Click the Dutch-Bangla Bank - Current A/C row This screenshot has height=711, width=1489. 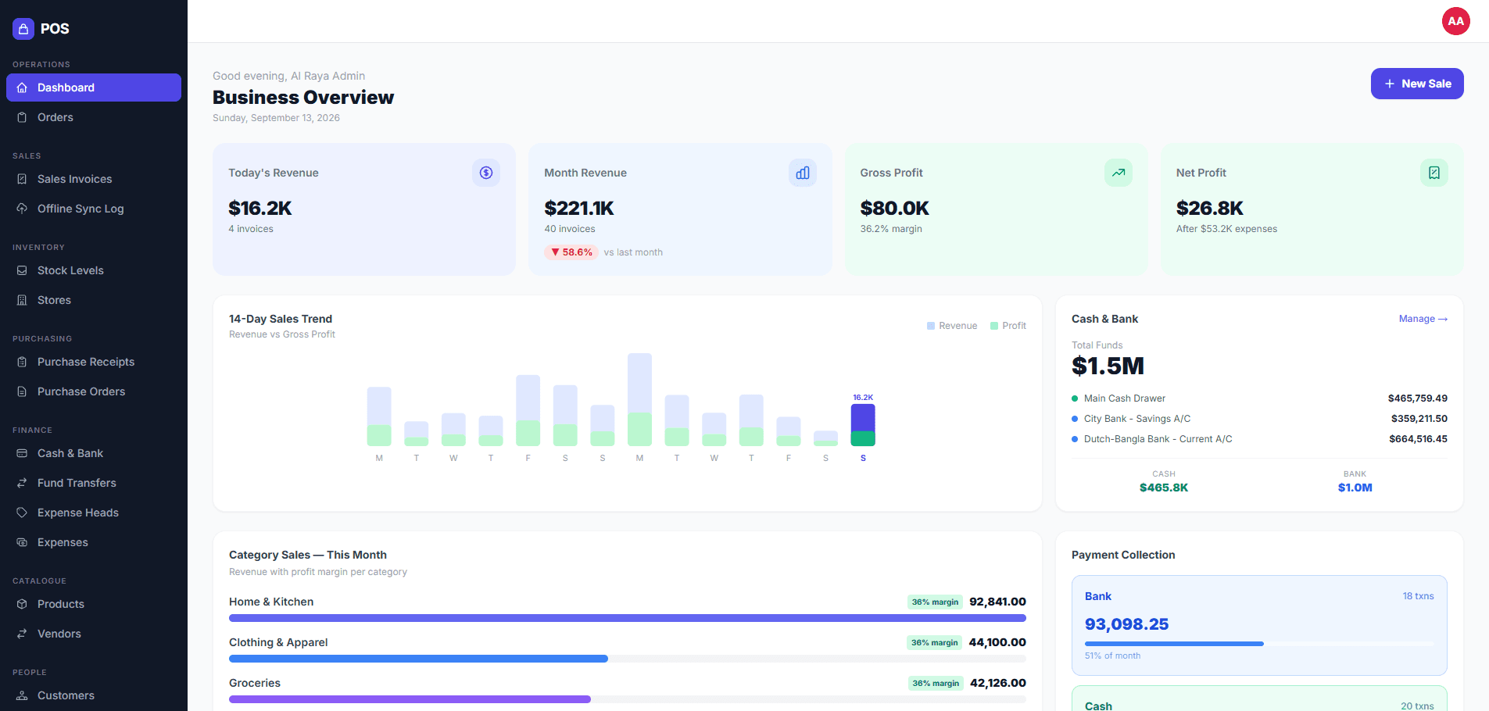point(1259,439)
